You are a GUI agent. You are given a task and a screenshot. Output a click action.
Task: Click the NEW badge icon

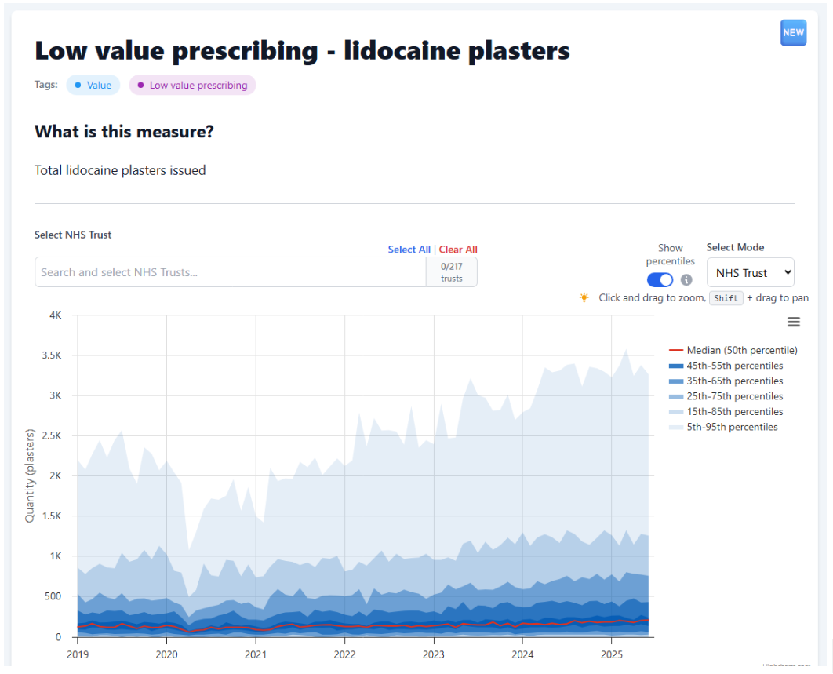(x=793, y=33)
